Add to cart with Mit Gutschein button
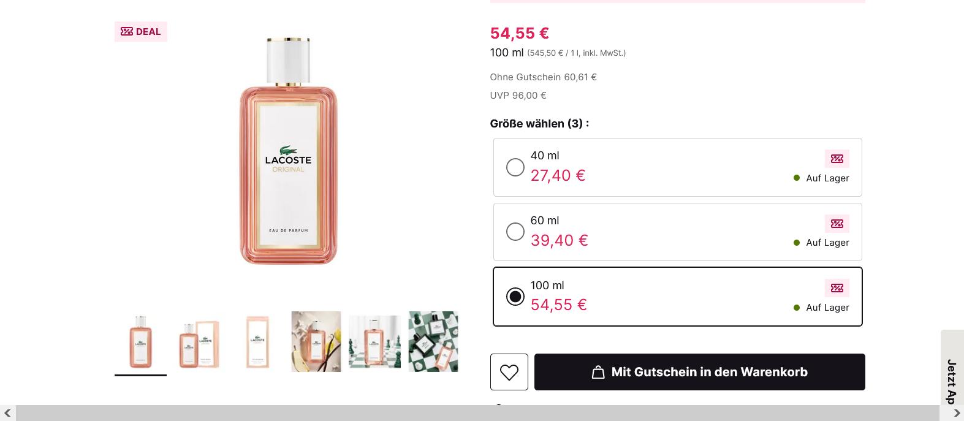The height and width of the screenshot is (421, 964). coord(699,372)
